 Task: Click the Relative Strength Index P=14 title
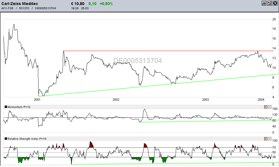(27, 139)
